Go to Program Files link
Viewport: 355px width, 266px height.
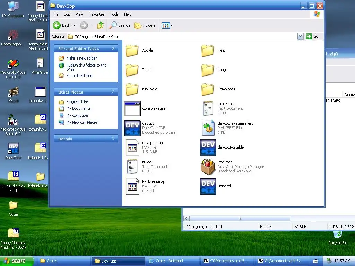pos(77,101)
